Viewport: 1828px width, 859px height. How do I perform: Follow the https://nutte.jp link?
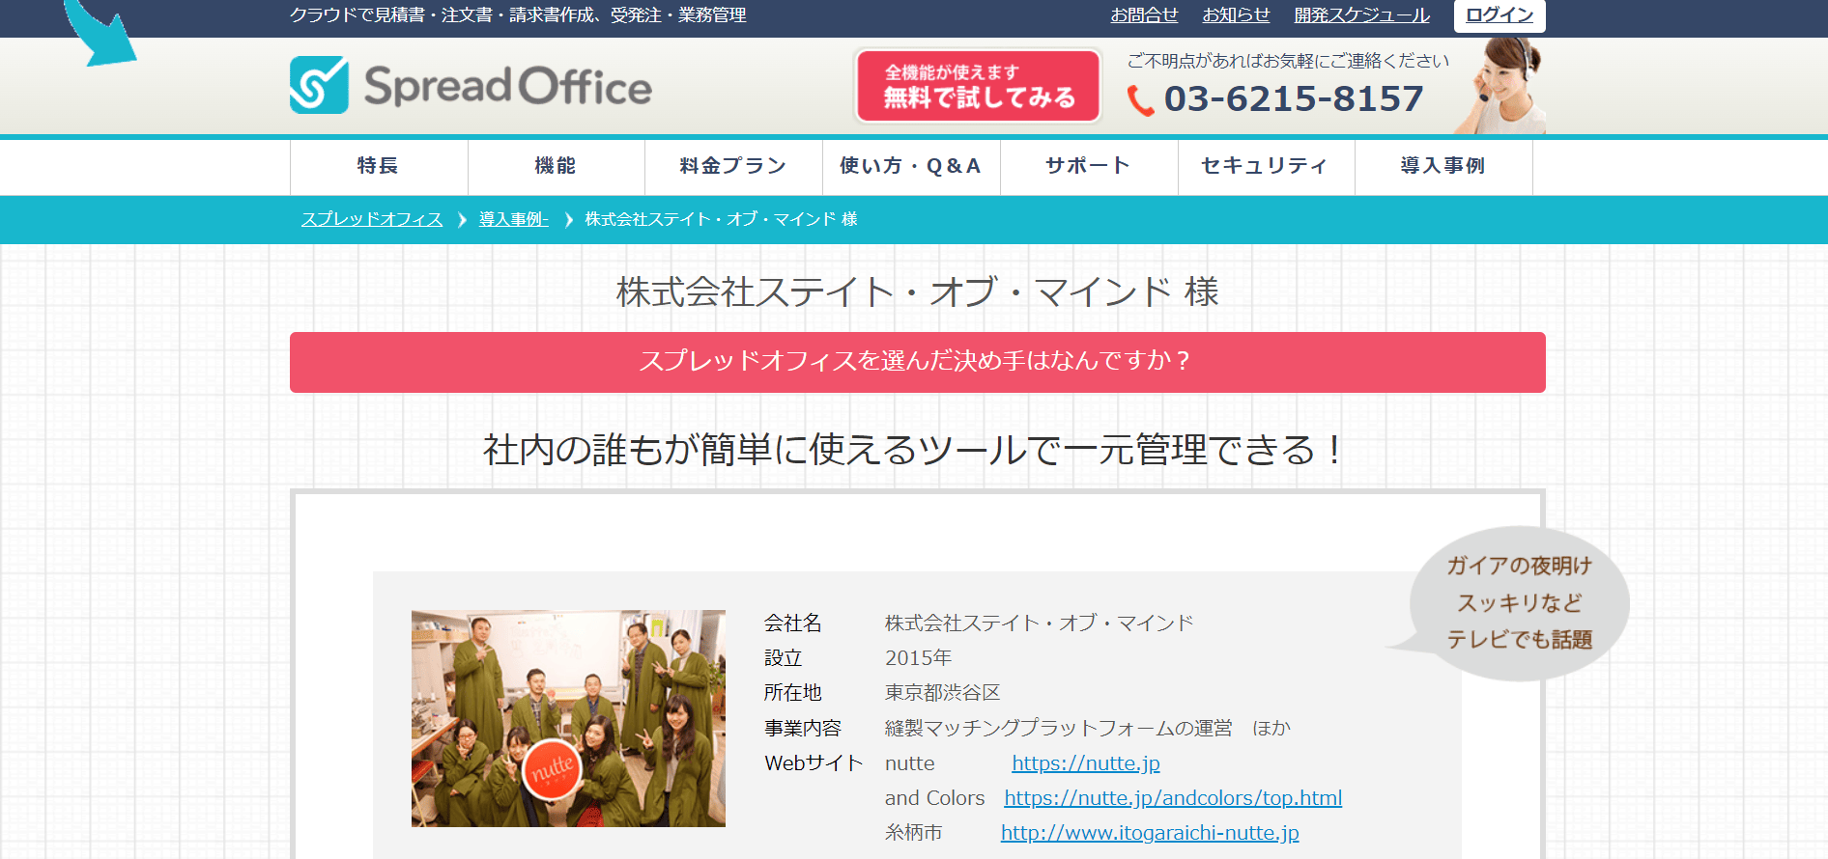pos(1086,763)
